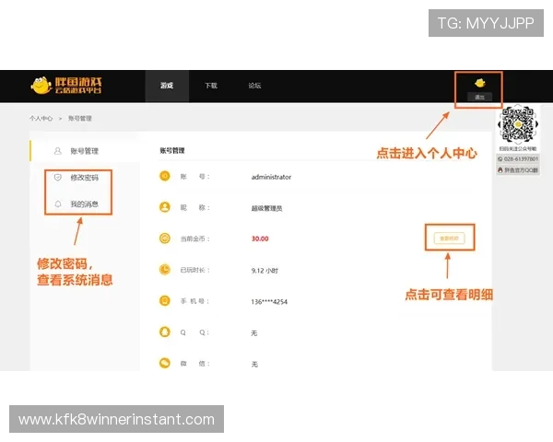Viewport: 553px width, 442px height.
Task: Open 我的消息 in the sidebar
Action: point(85,204)
